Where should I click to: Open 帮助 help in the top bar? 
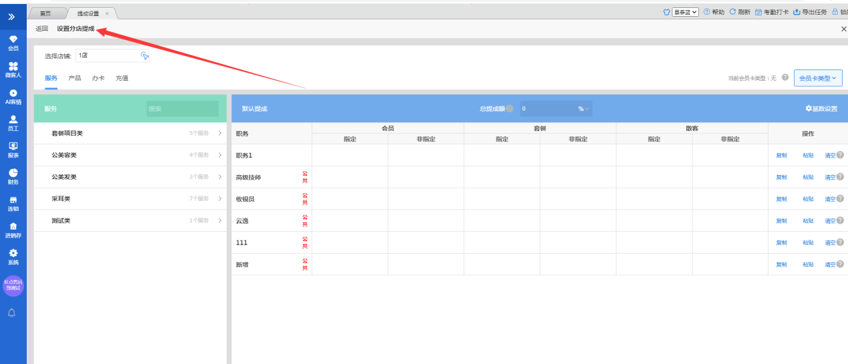[x=714, y=12]
